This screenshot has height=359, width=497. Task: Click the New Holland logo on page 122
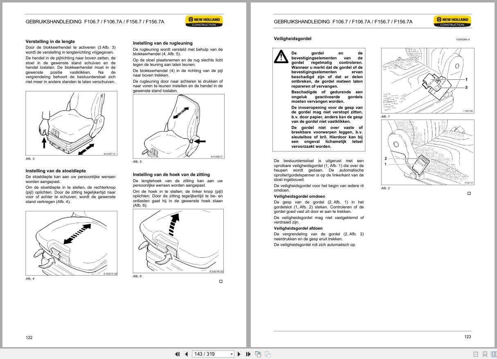(x=204, y=21)
